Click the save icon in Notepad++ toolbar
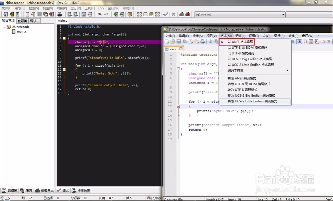The image size is (333, 201). tap(178, 41)
